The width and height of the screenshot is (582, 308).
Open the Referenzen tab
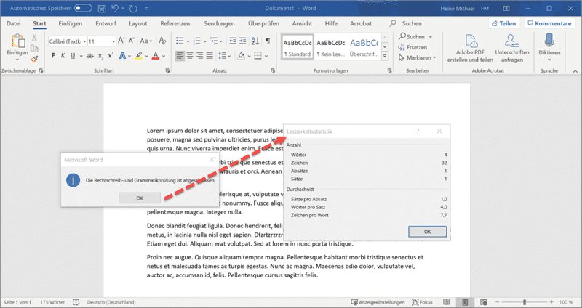[175, 23]
